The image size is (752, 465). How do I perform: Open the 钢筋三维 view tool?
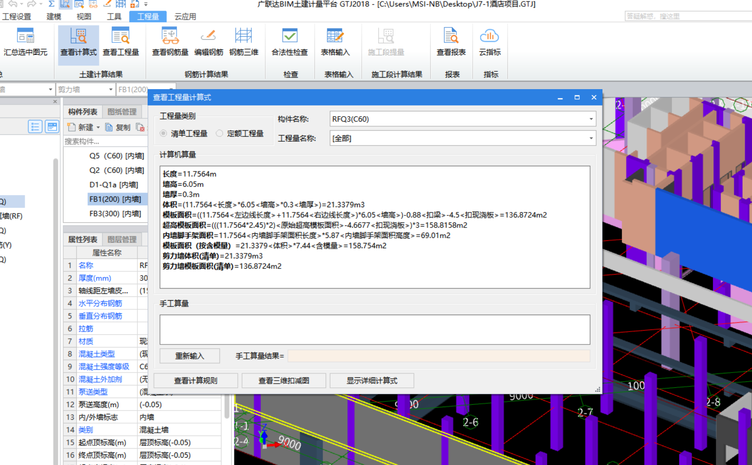[x=244, y=43]
